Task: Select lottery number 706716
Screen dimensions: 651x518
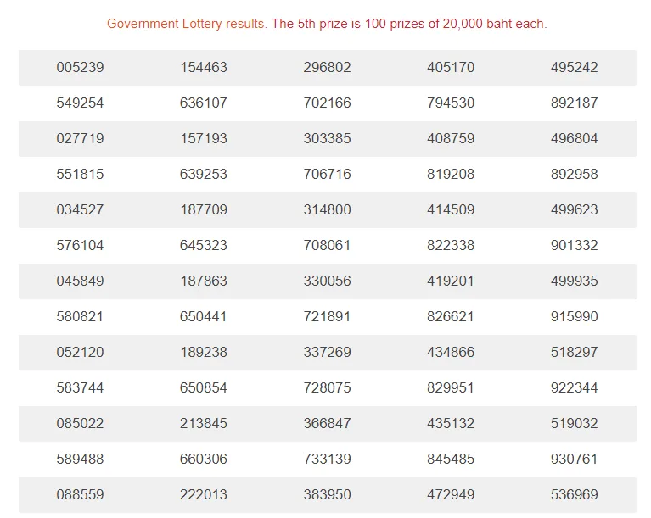Action: [327, 174]
